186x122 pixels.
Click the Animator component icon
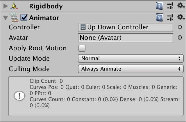pos(14,17)
